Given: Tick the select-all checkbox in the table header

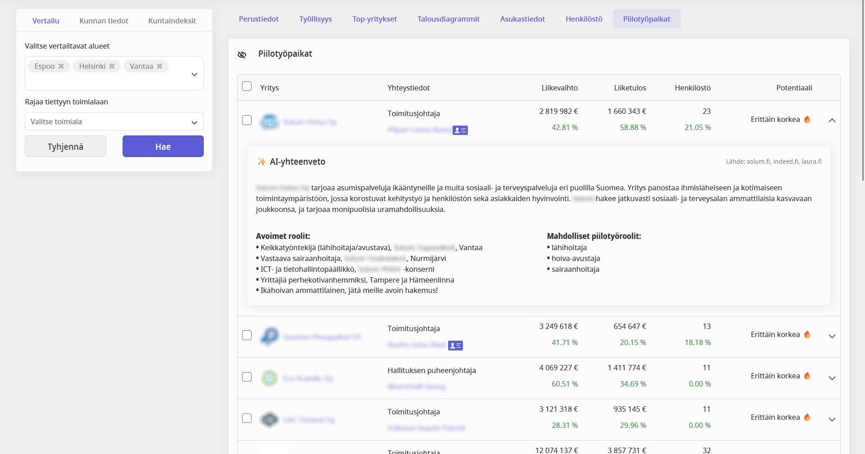Looking at the screenshot, I should point(247,86).
